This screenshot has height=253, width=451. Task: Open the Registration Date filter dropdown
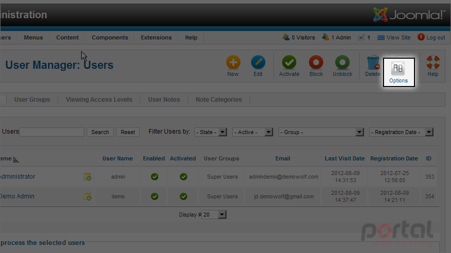pos(401,132)
